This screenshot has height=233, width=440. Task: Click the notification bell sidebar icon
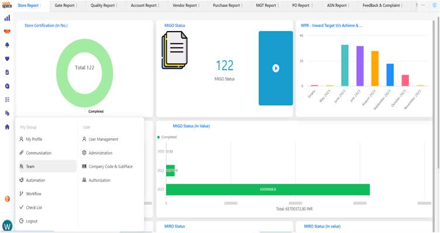(x=7, y=45)
